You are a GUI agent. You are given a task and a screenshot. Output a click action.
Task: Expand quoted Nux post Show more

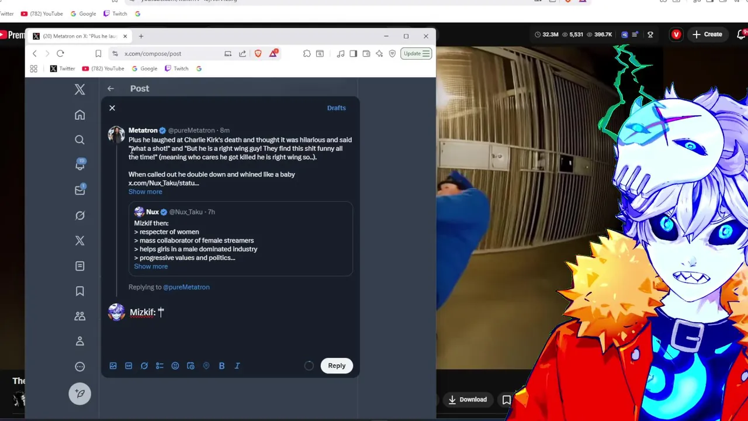151,267
